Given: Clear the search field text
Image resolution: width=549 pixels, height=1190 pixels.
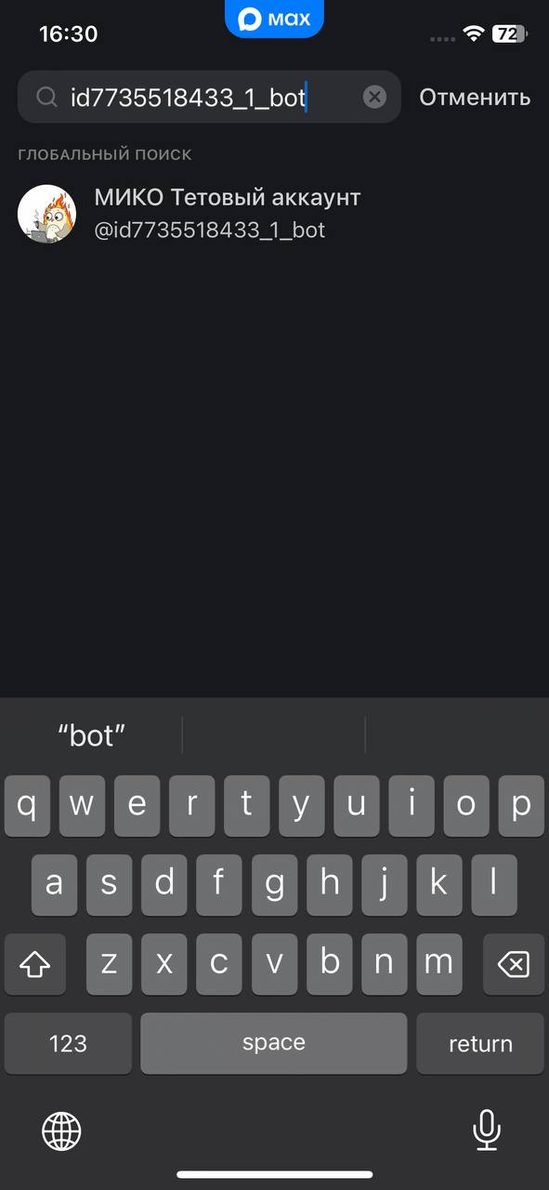Looking at the screenshot, I should (x=374, y=97).
